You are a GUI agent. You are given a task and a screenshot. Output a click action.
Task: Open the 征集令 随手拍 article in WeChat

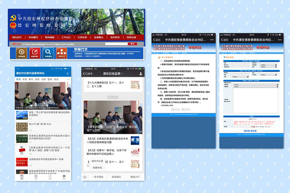click(x=113, y=152)
